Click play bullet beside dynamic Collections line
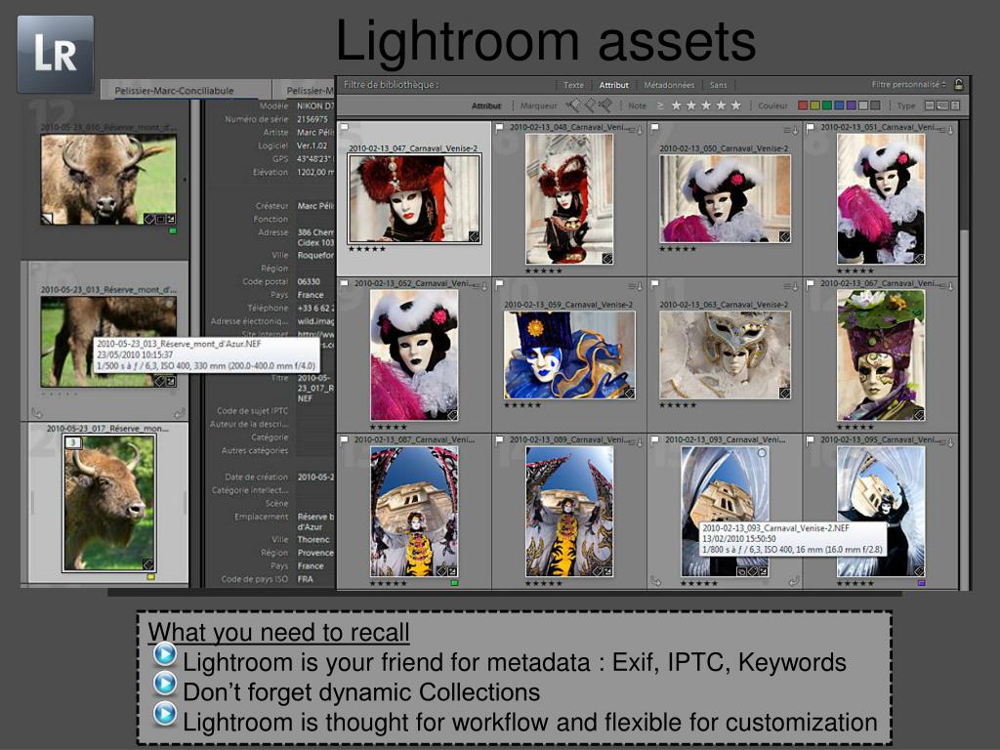The width and height of the screenshot is (1000, 750). pyautogui.click(x=164, y=684)
